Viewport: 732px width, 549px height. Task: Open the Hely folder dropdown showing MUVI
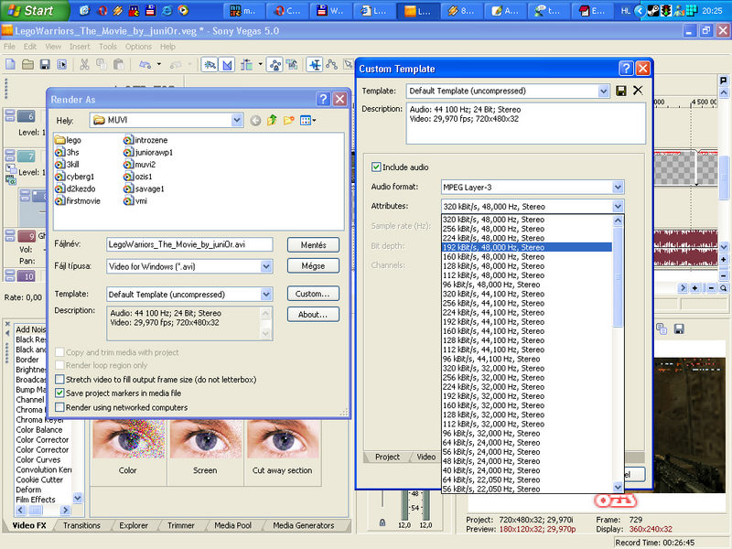click(x=237, y=121)
